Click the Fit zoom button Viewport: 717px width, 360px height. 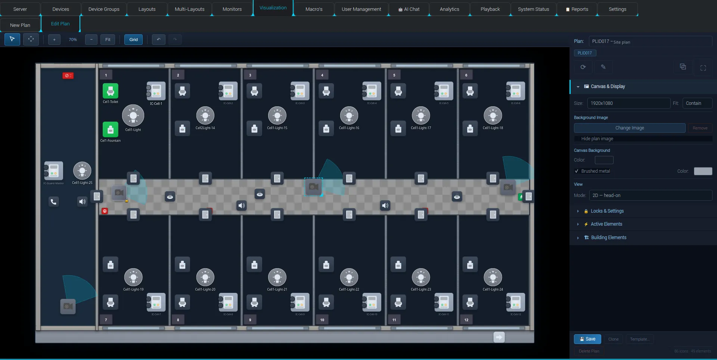coord(108,39)
